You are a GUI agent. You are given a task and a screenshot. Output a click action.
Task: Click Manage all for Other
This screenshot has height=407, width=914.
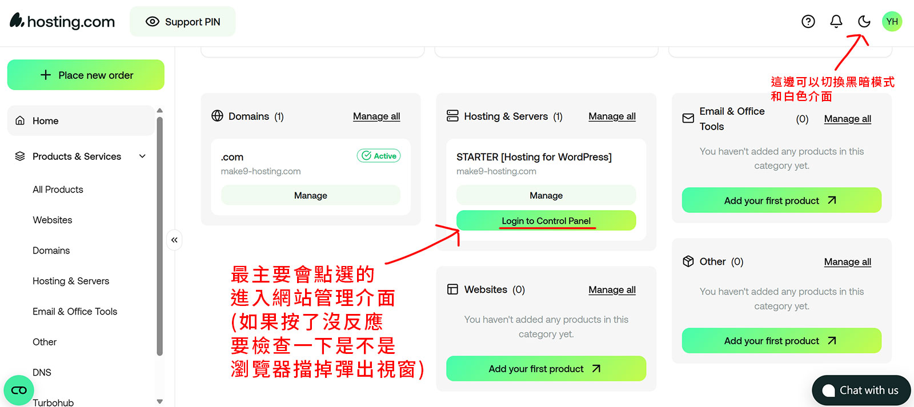coord(847,262)
